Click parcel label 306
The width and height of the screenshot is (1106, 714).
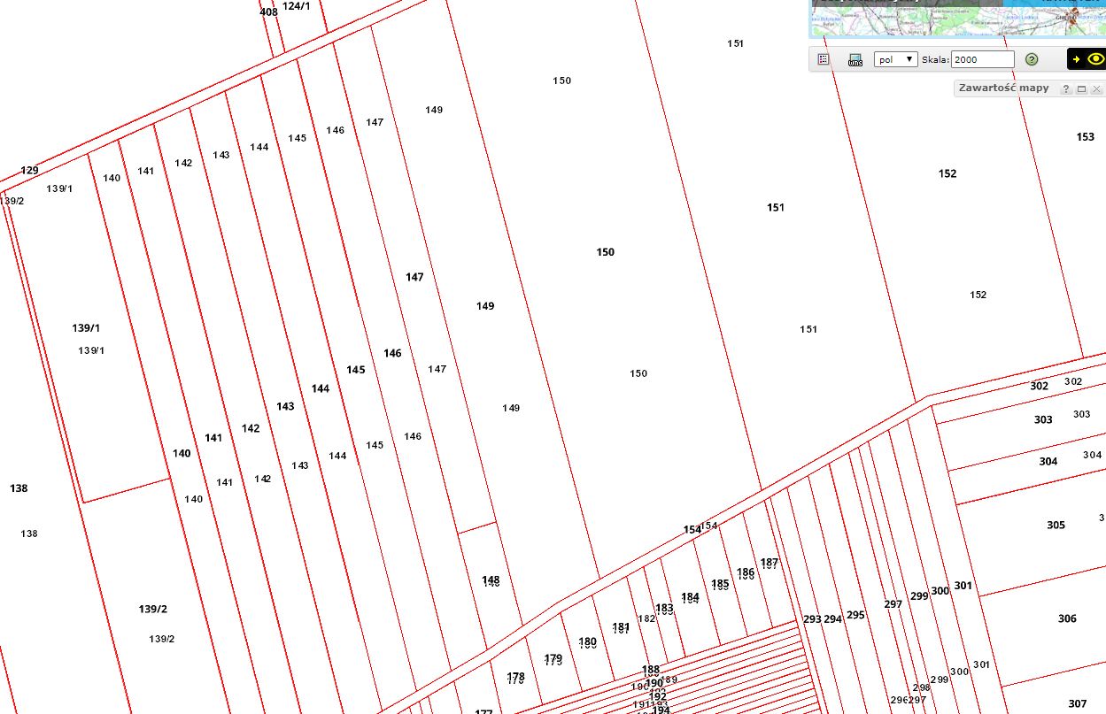1067,619
